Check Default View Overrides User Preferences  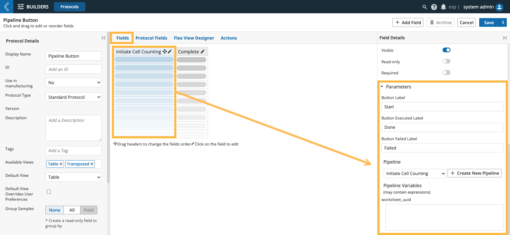pos(49,191)
